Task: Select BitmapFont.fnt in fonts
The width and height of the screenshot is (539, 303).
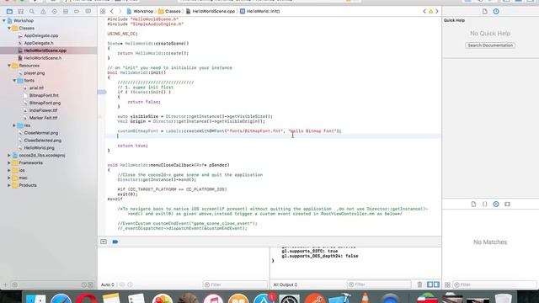Action: pos(44,95)
